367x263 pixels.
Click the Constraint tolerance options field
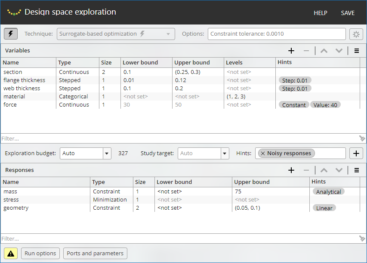pyautogui.click(x=276, y=34)
